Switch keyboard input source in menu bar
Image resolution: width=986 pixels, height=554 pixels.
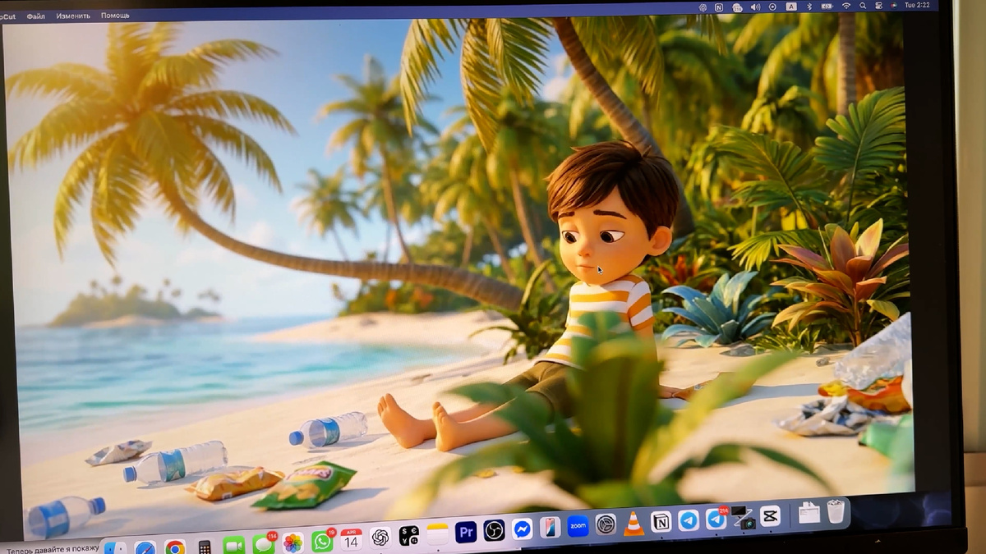[791, 7]
